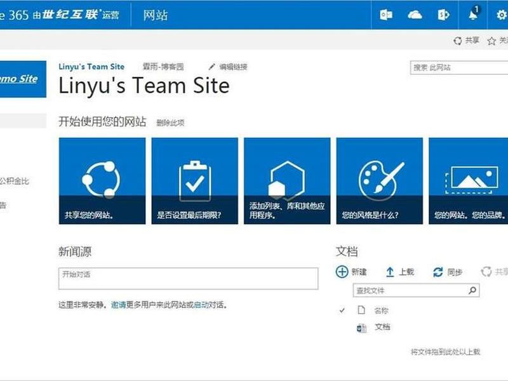Open the Outlook app icon
508x381 pixels.
pos(386,15)
